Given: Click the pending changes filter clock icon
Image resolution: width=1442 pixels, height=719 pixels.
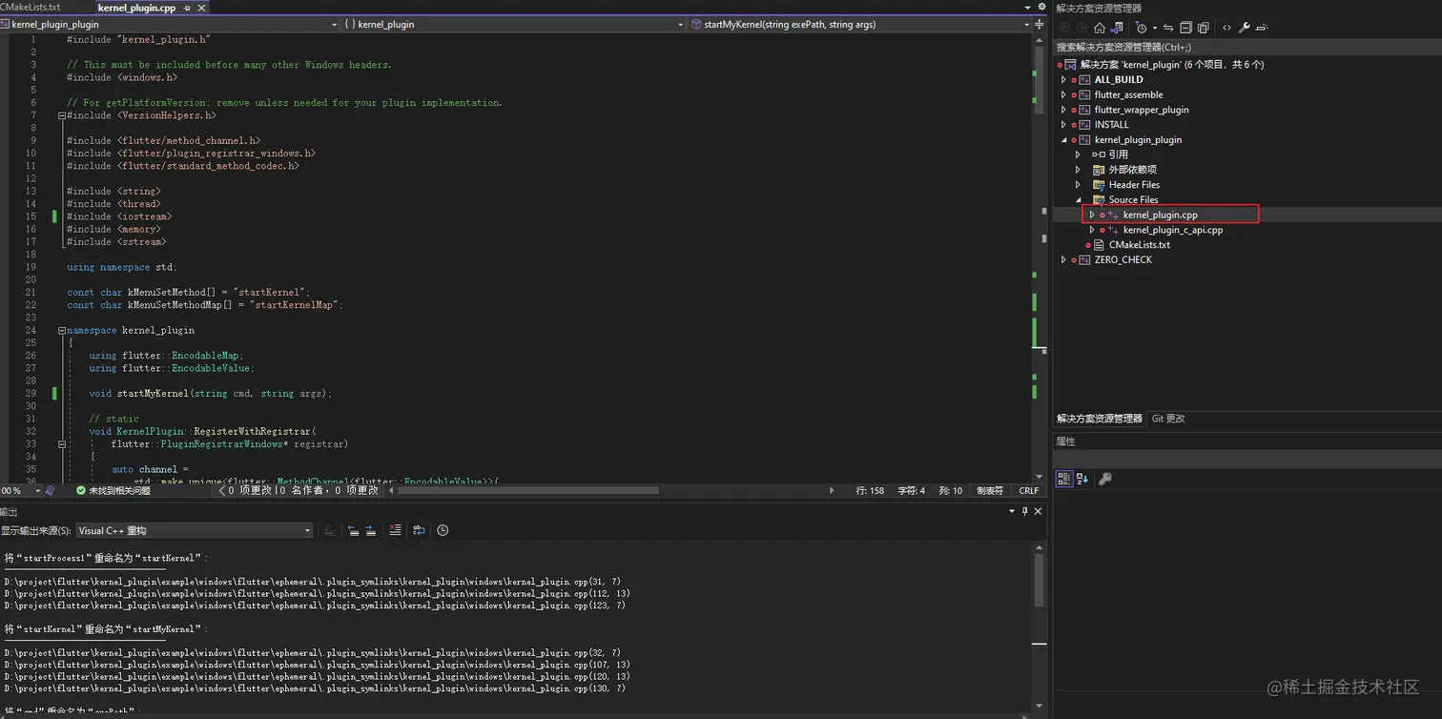Looking at the screenshot, I should [x=1141, y=28].
